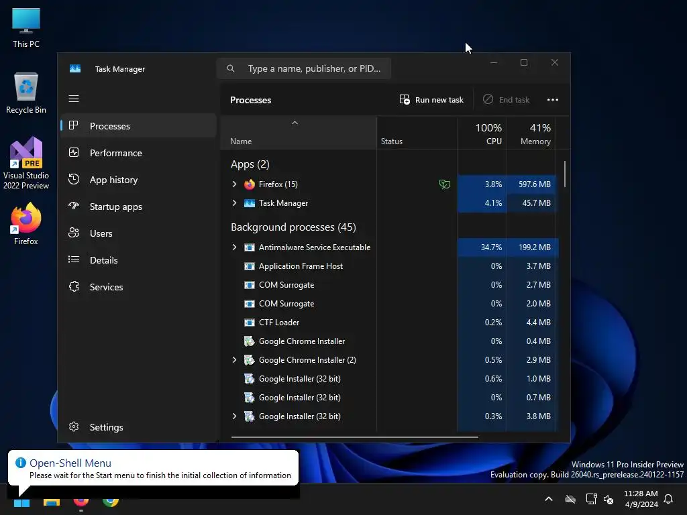The image size is (687, 515).
Task: Switch to the Users page
Action: 138,233
